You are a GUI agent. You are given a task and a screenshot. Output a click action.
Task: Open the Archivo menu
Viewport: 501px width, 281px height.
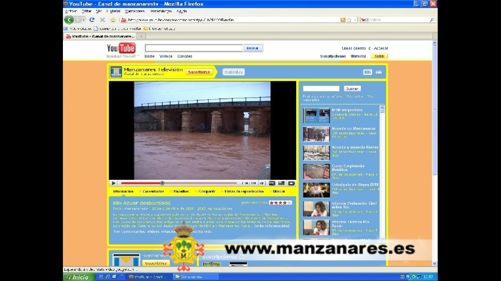point(71,11)
